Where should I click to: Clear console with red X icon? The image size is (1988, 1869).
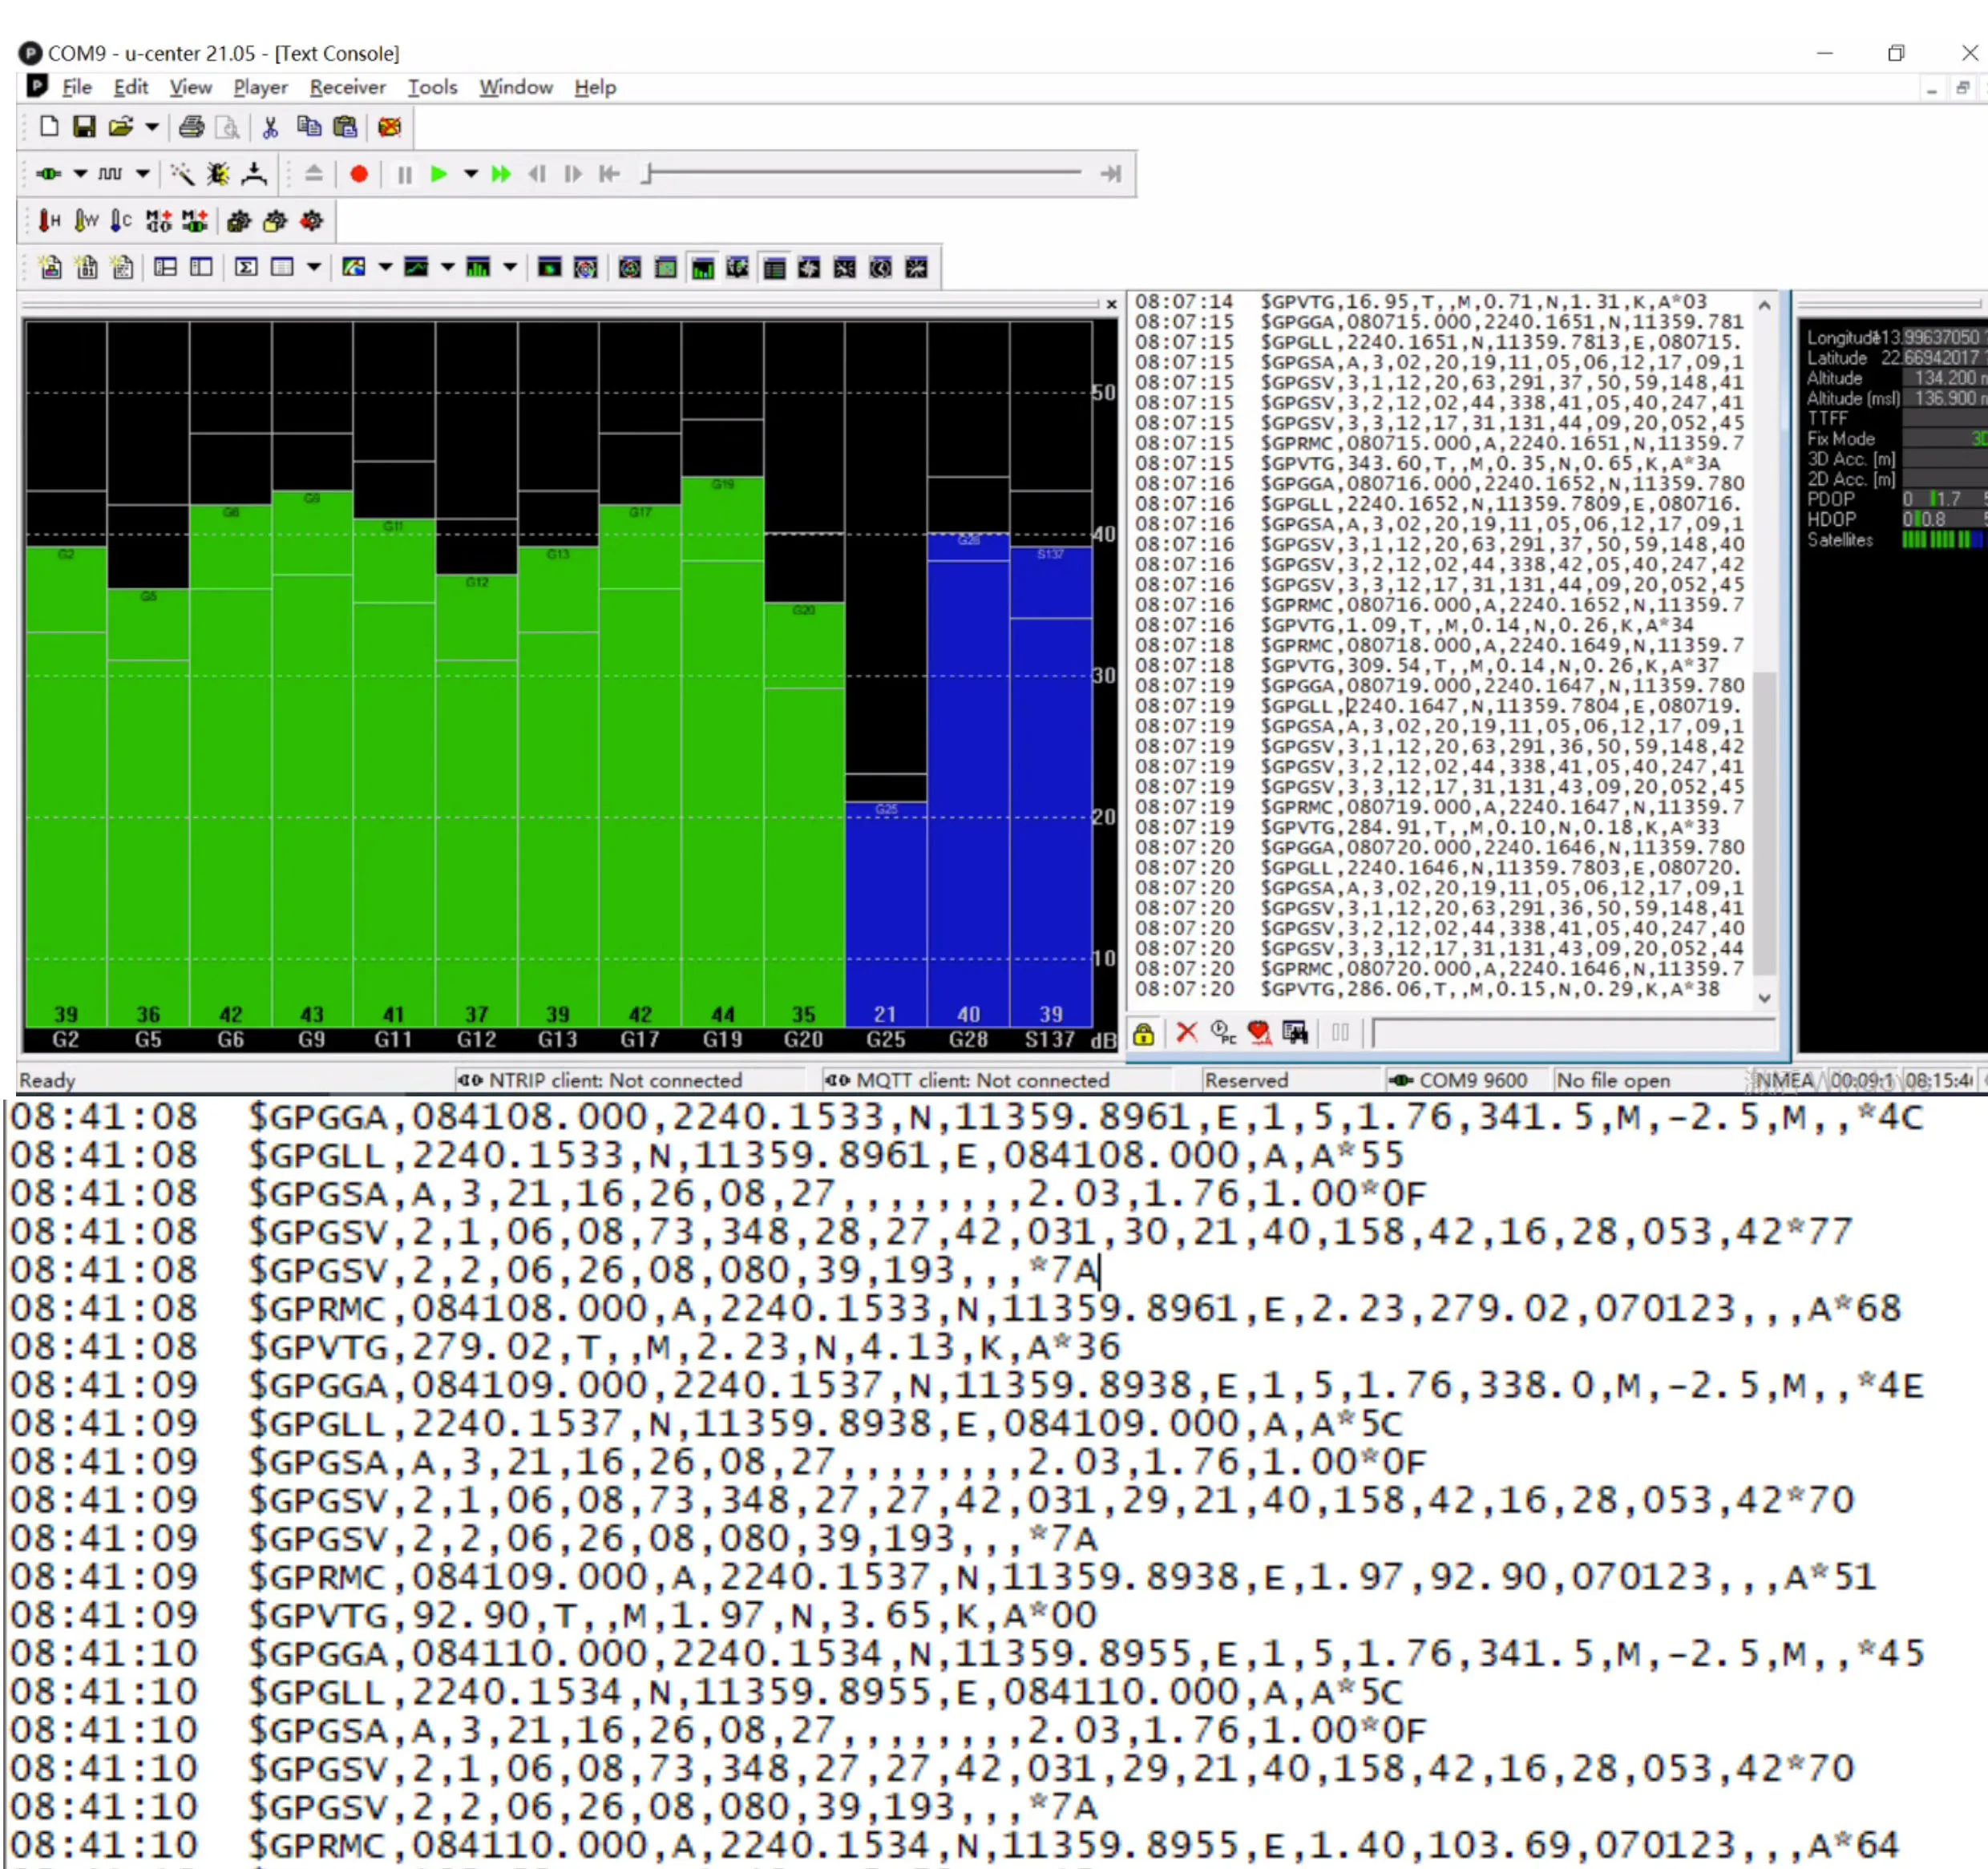1186,1032
